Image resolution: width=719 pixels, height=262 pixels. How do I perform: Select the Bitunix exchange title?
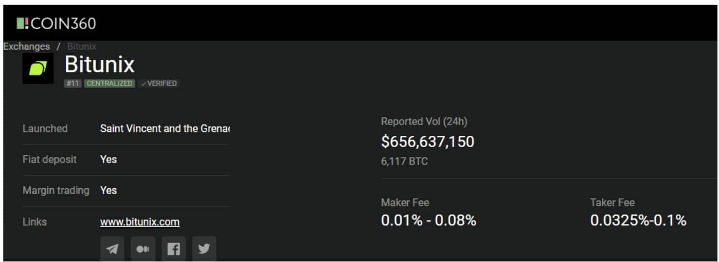[x=100, y=65]
